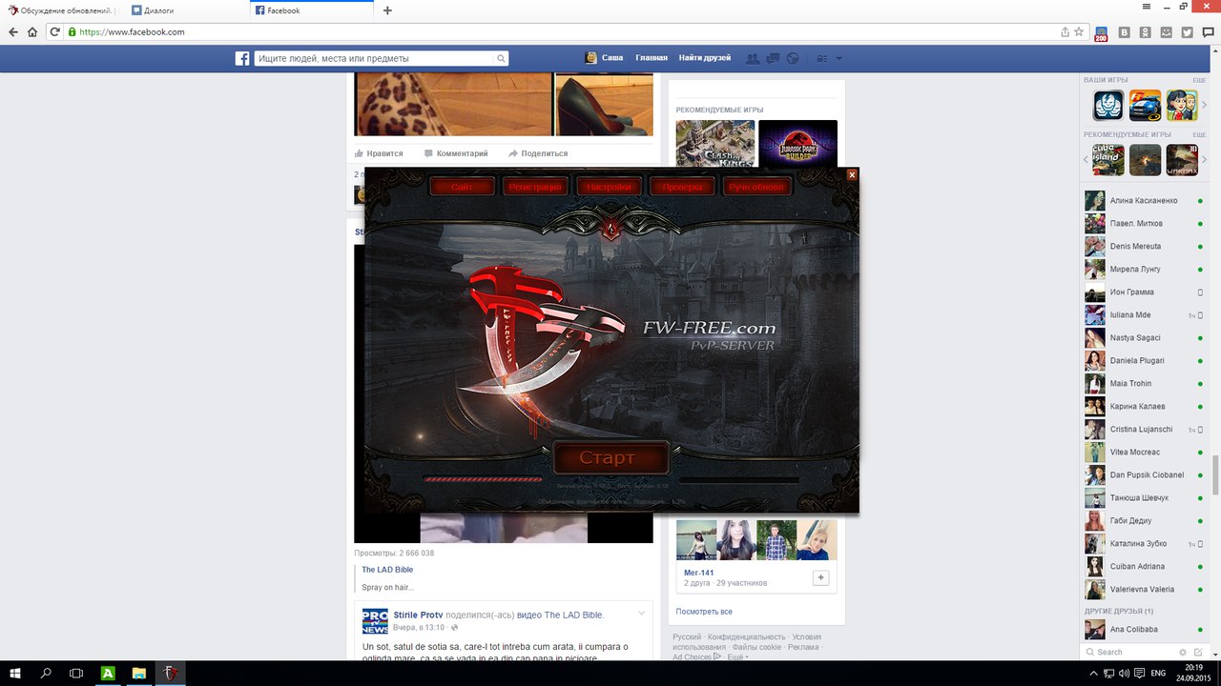Viewport: 1221px width, 686px height.
Task: Expand post options arrow on Stirile Protv post
Action: point(642,613)
